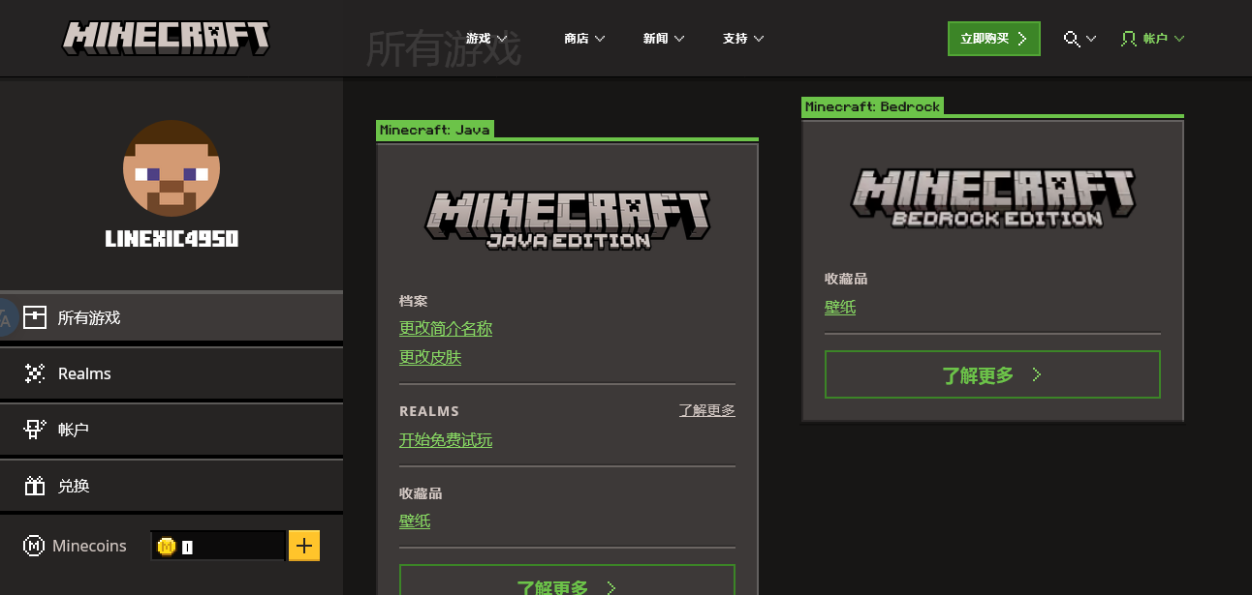Image resolution: width=1252 pixels, height=595 pixels.
Task: Open the search magnifier icon
Action: tap(1071, 39)
